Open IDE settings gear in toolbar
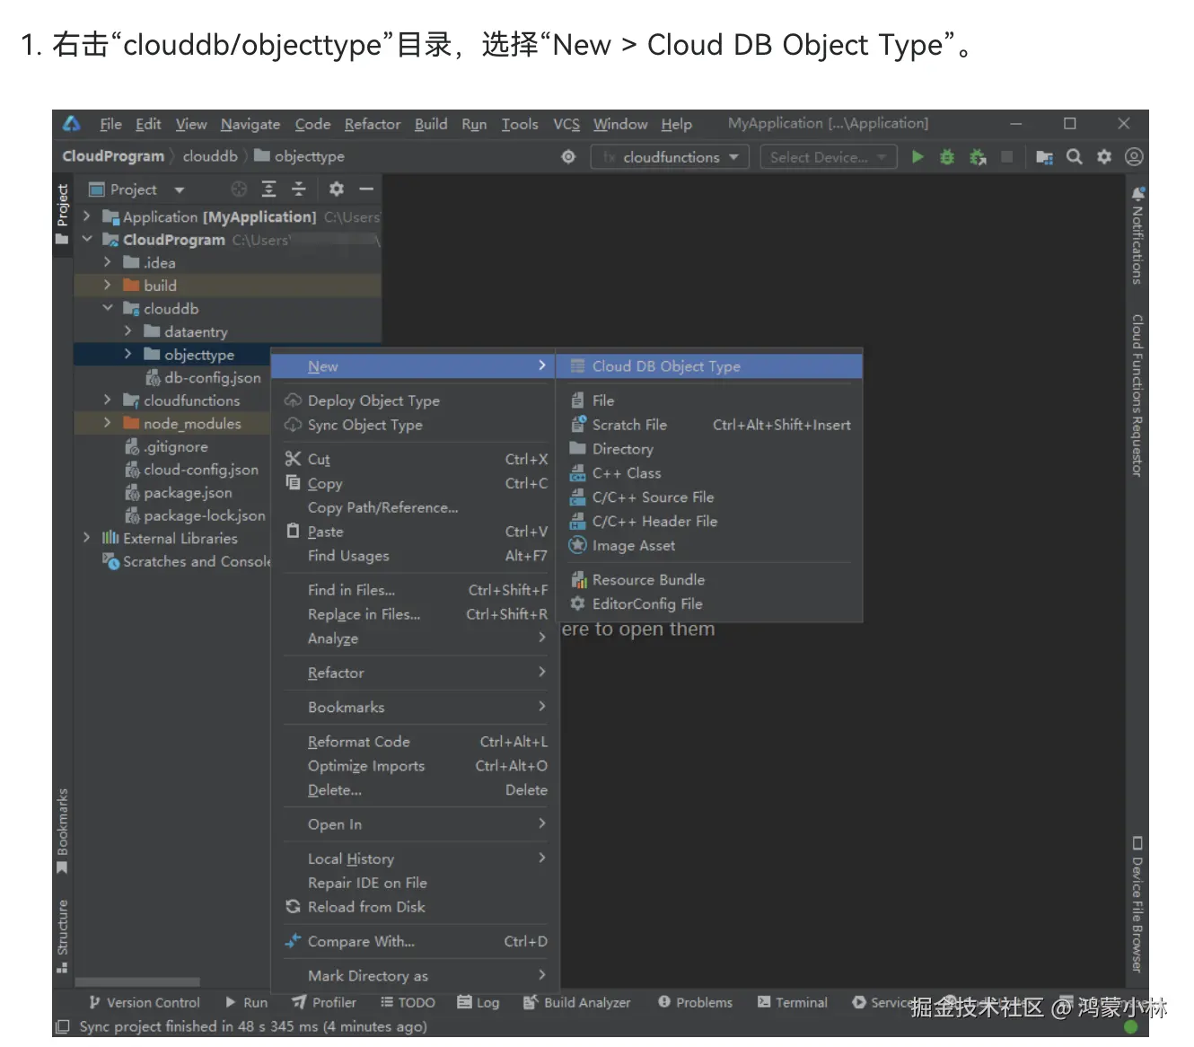1194x1047 pixels. click(1104, 157)
